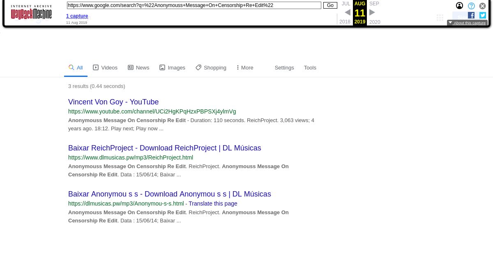Share capture on Twitter icon
This screenshot has width=493, height=259.
483,15
